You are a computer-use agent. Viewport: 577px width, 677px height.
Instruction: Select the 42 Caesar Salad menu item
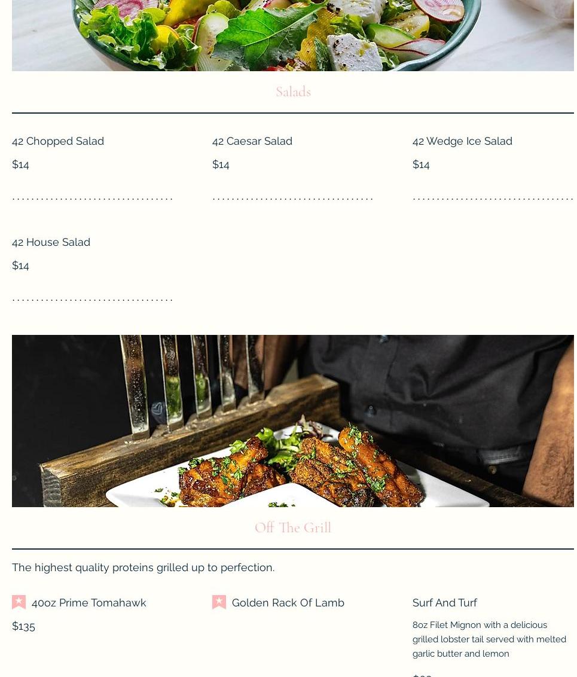(252, 141)
